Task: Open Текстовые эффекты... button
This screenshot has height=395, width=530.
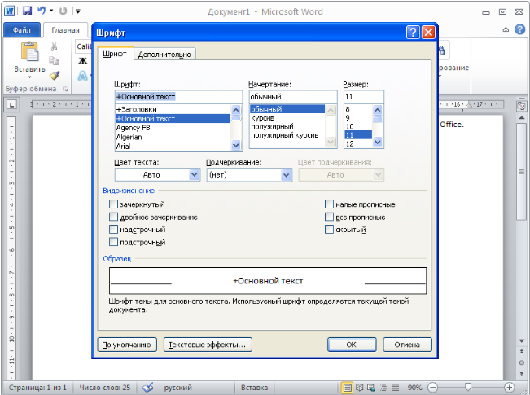Action: click(208, 345)
